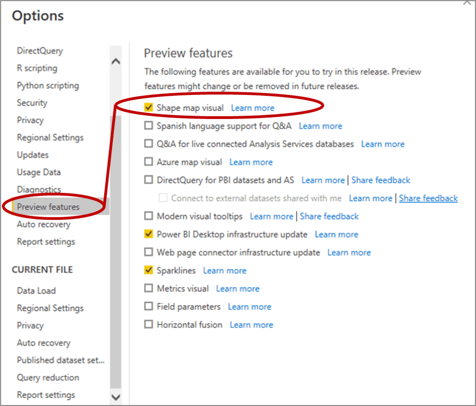Uncheck the Shape map visual checkbox

[x=148, y=107]
